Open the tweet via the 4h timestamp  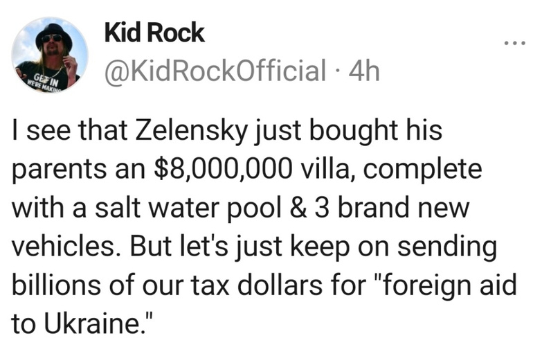[364, 71]
